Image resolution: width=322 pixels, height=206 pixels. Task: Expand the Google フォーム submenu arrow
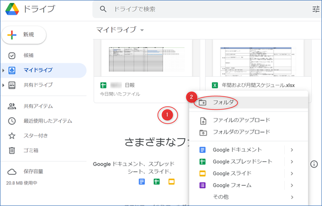tap(292, 185)
